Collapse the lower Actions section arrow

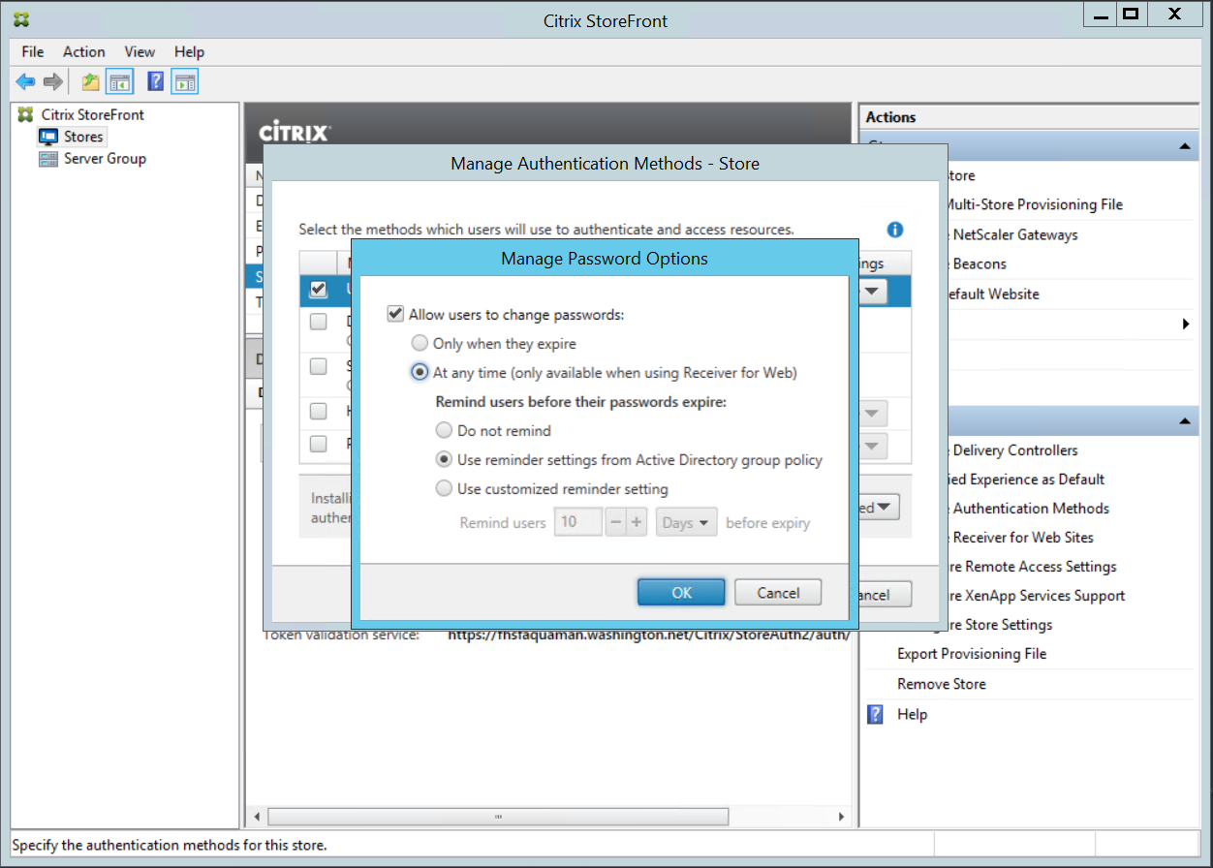pyautogui.click(x=1185, y=421)
